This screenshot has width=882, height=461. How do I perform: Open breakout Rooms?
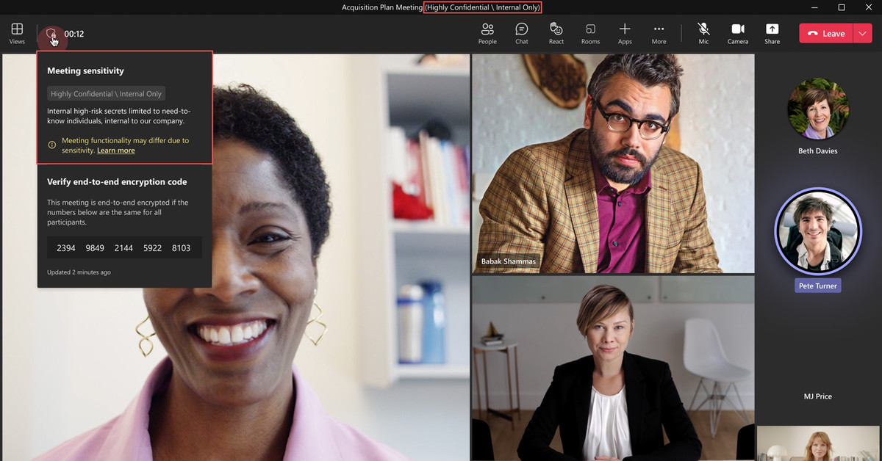point(590,33)
